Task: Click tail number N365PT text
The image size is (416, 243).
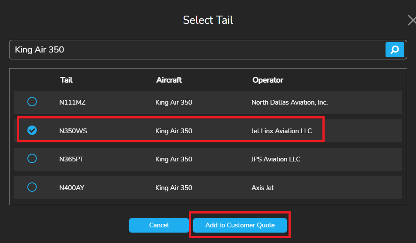Action: 71,159
